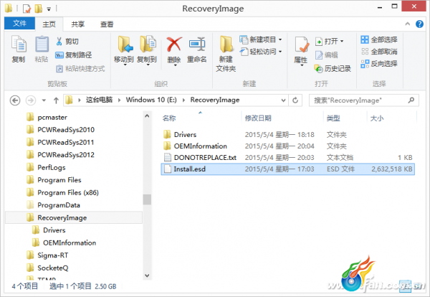Switch to the 共享 (Share) tab
The image size is (430, 297).
78,24
